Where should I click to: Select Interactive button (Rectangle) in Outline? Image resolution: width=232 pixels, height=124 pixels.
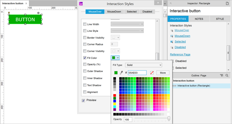tap(202, 86)
